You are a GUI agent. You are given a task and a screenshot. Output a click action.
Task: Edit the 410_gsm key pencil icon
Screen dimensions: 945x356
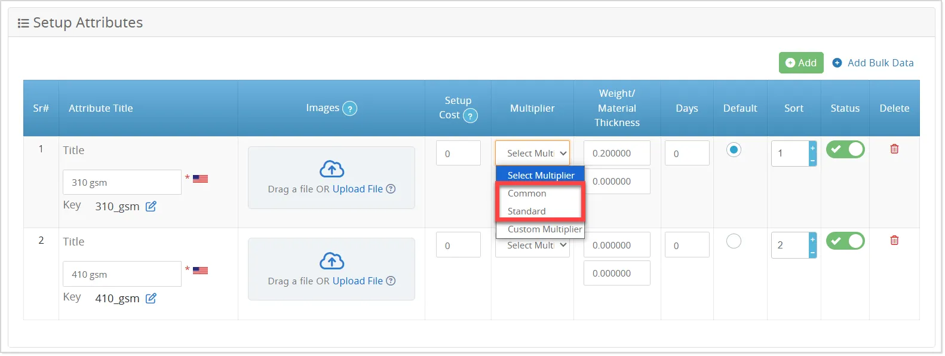tap(151, 298)
